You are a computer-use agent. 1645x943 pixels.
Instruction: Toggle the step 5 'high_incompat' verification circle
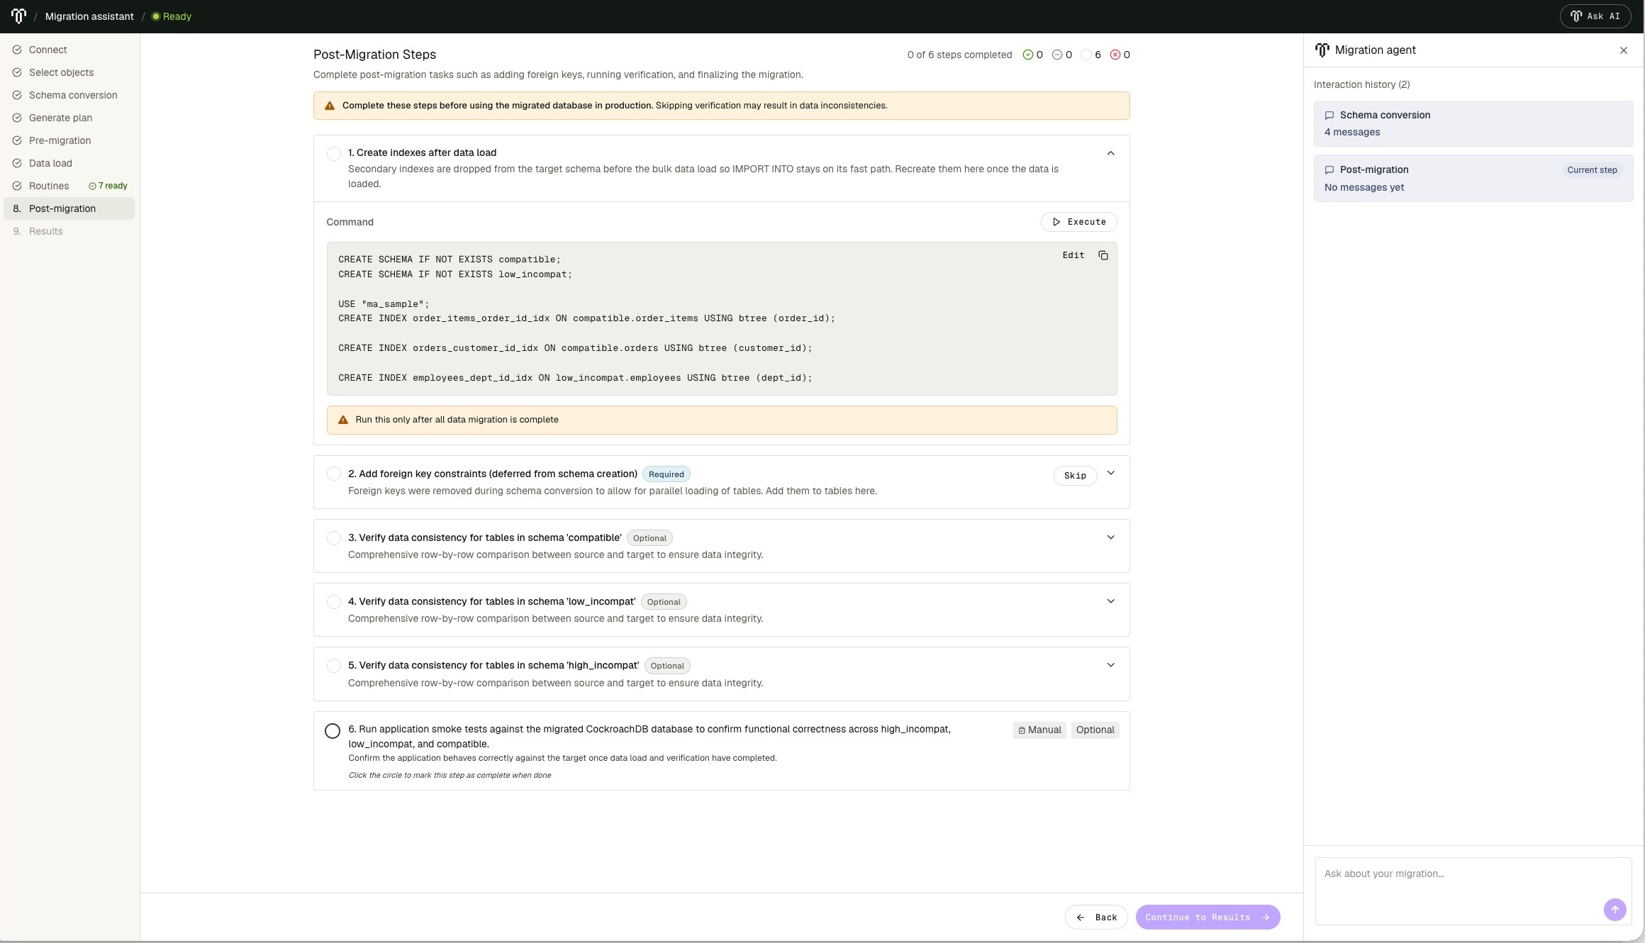tap(333, 666)
